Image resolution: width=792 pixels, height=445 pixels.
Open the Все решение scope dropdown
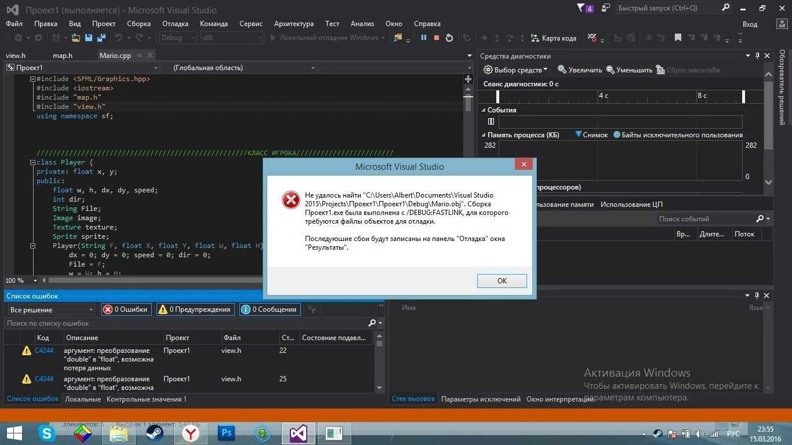[51, 310]
